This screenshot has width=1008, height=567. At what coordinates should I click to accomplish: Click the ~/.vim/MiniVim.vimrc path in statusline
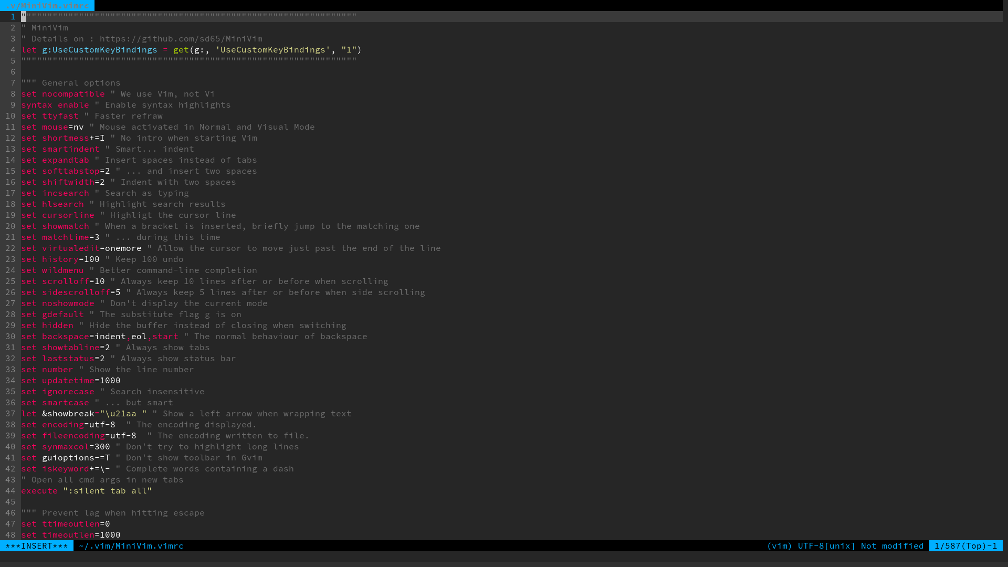click(131, 545)
